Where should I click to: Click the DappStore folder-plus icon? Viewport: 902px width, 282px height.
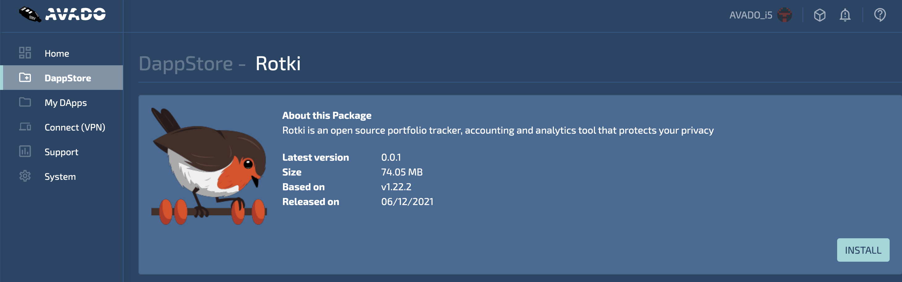click(x=25, y=78)
